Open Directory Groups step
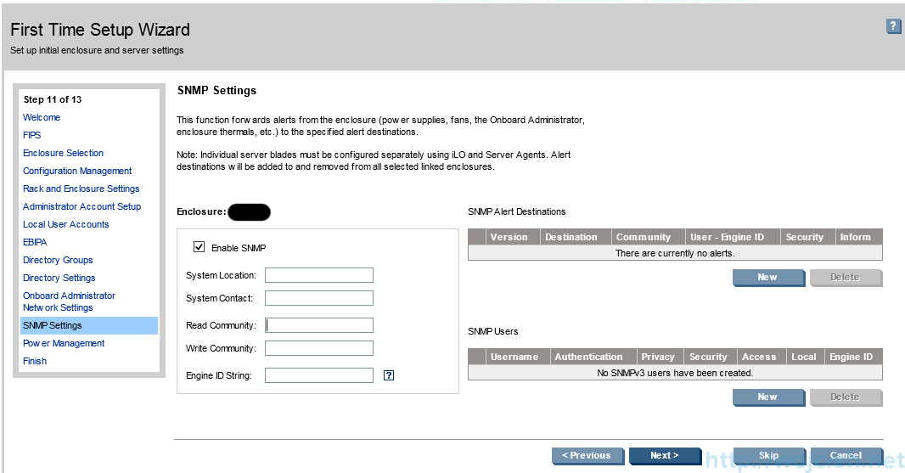The image size is (905, 473). (58, 260)
